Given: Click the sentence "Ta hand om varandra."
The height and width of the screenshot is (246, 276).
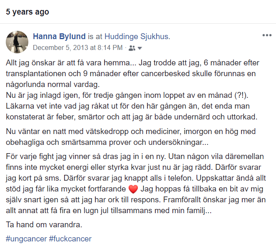Looking at the screenshot, I should click(39, 225).
